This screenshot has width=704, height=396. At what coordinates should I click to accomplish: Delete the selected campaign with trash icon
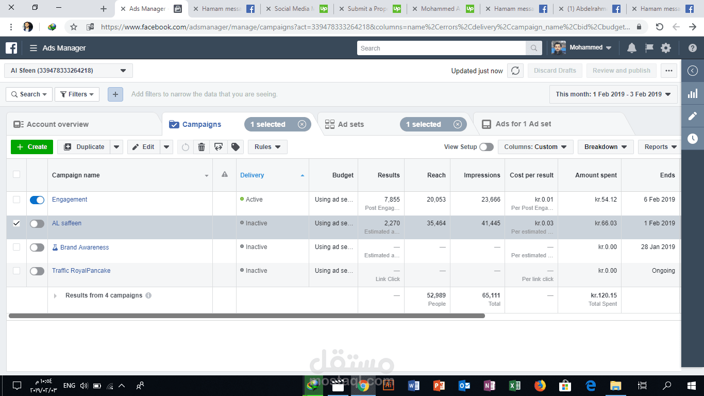coord(202,147)
